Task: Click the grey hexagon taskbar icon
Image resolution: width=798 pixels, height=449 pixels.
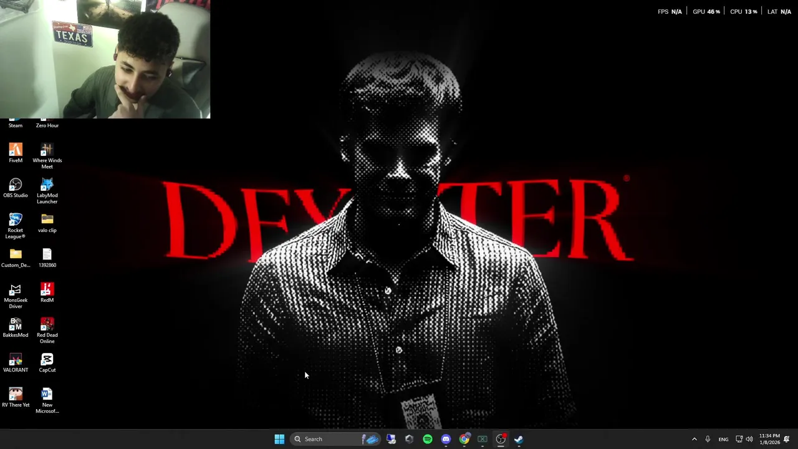Action: click(x=409, y=439)
